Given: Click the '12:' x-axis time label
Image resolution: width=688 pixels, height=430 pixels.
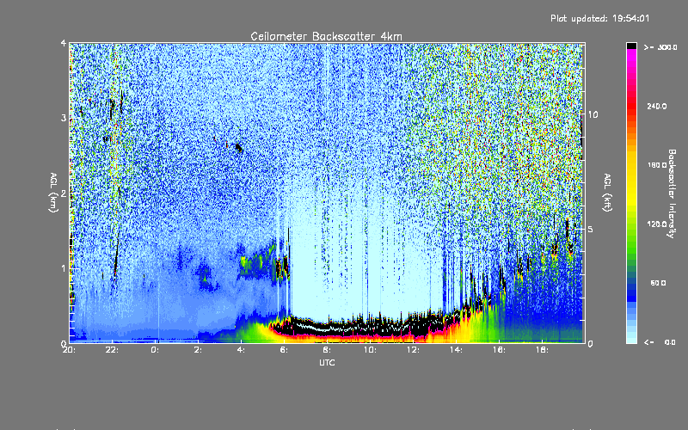Looking at the screenshot, I should pyautogui.click(x=413, y=350).
